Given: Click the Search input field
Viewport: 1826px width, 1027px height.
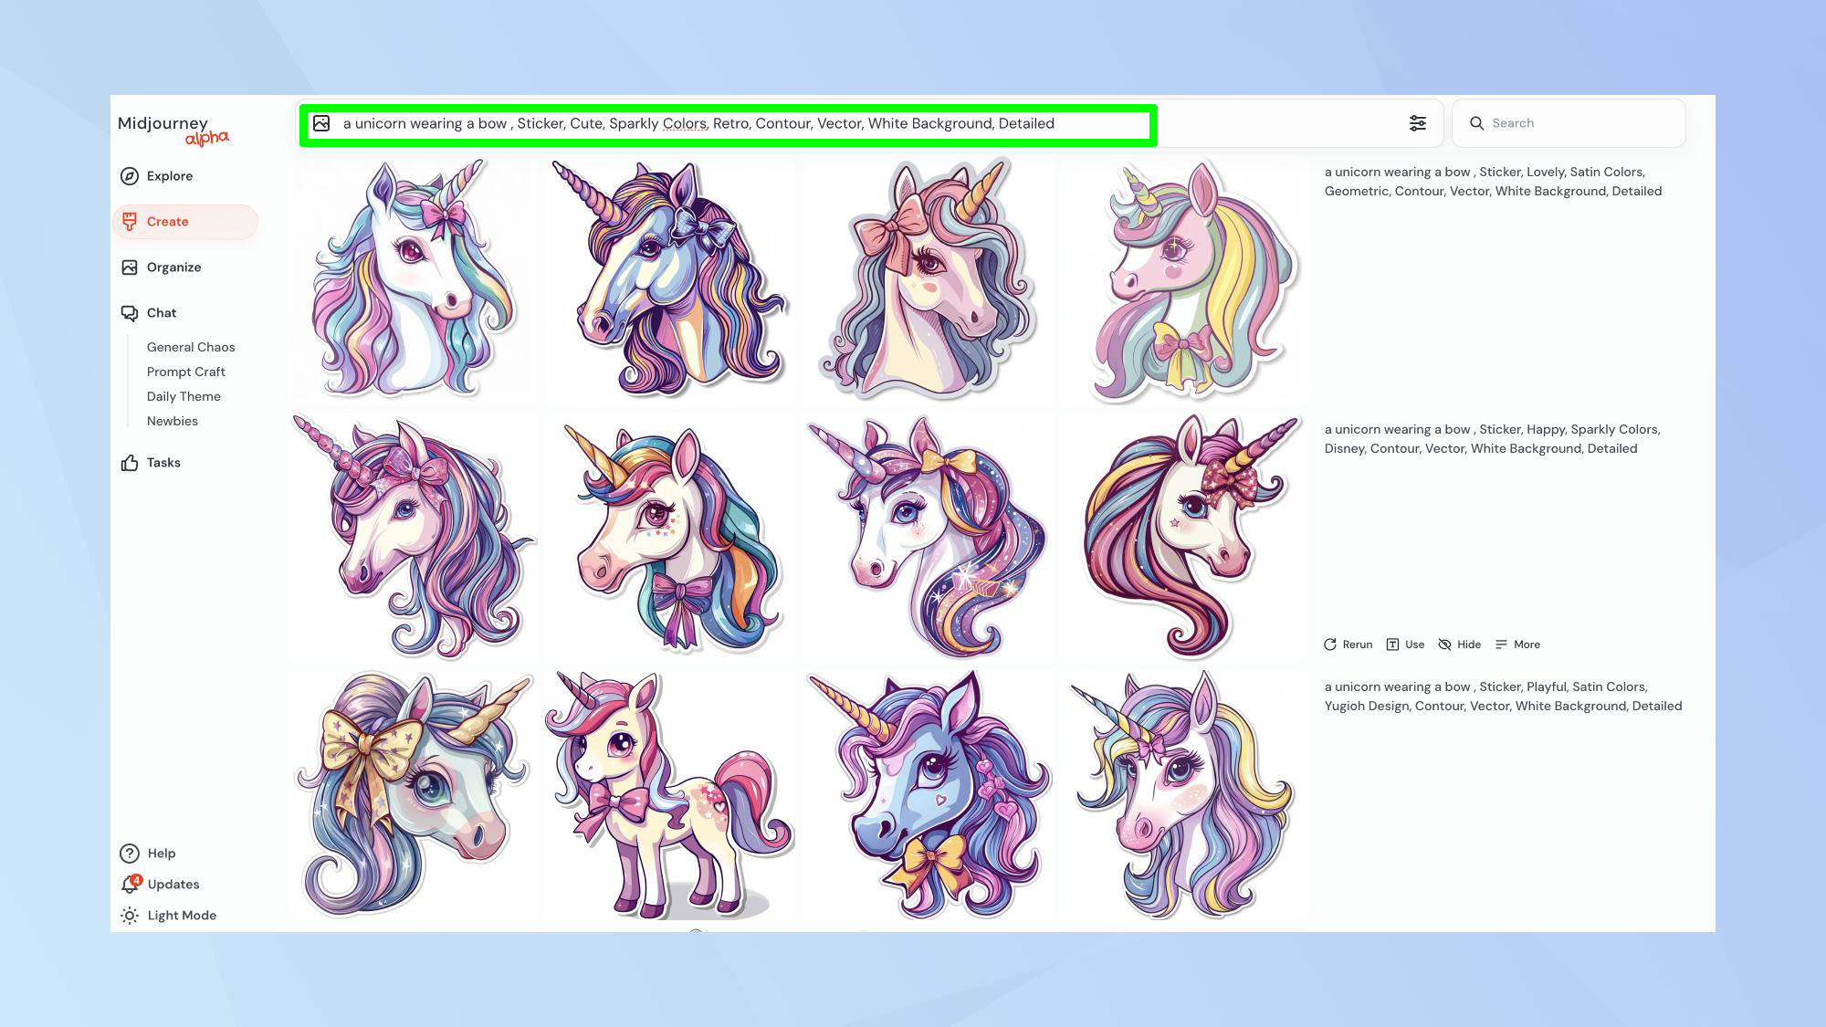Looking at the screenshot, I should pyautogui.click(x=1579, y=123).
